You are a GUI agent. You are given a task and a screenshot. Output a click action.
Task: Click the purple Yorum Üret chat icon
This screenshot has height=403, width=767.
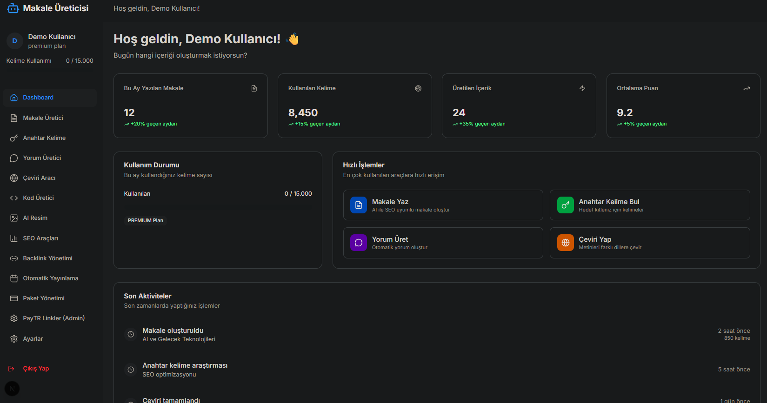click(359, 243)
